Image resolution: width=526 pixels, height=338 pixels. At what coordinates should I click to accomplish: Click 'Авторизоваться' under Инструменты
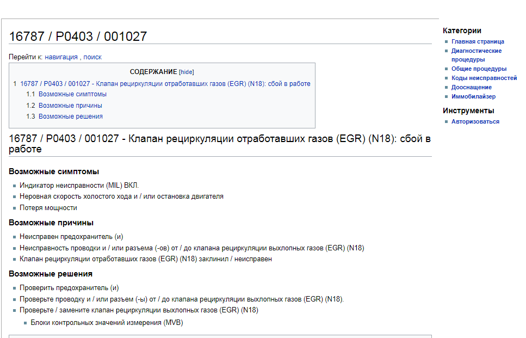pyautogui.click(x=475, y=122)
